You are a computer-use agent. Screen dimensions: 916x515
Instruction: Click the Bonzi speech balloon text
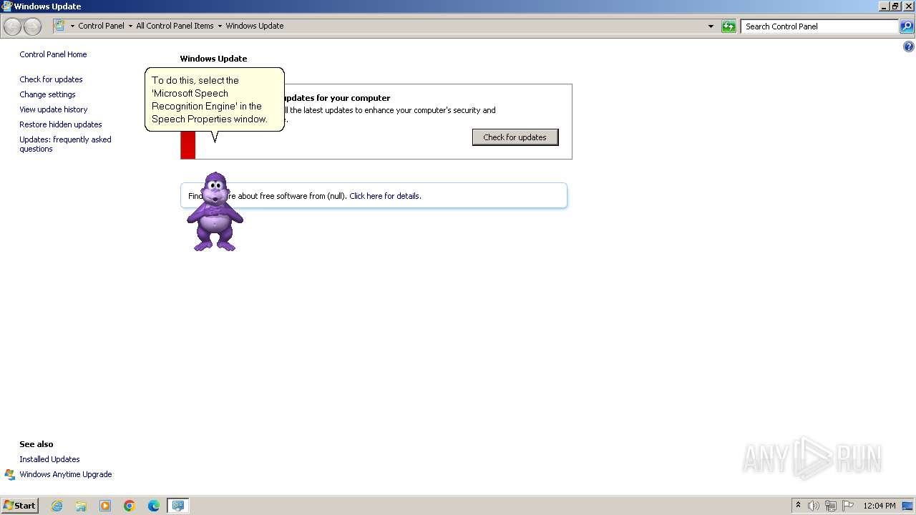click(x=210, y=99)
